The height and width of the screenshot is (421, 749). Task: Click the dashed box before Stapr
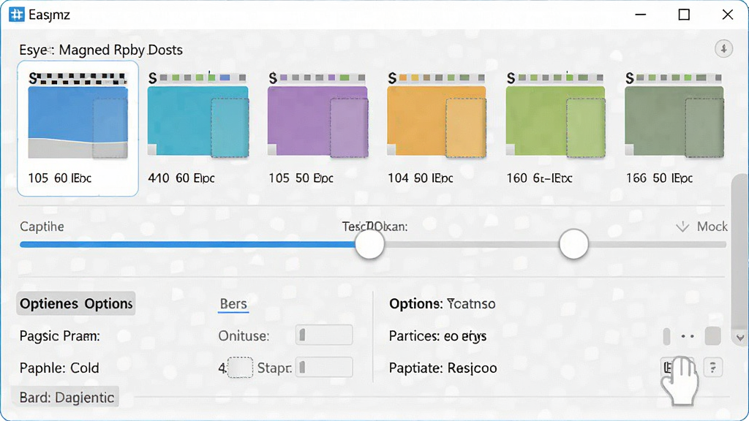240,368
